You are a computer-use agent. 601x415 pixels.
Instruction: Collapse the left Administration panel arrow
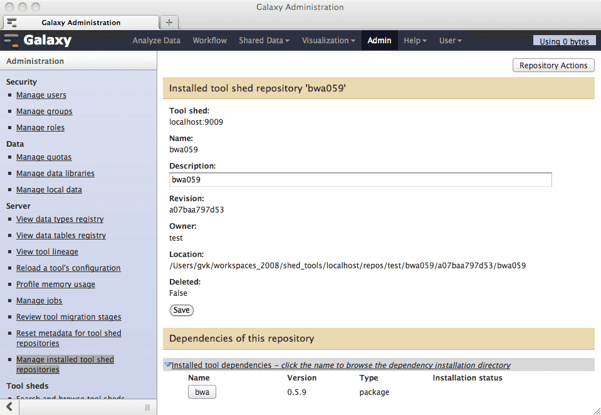(9, 407)
